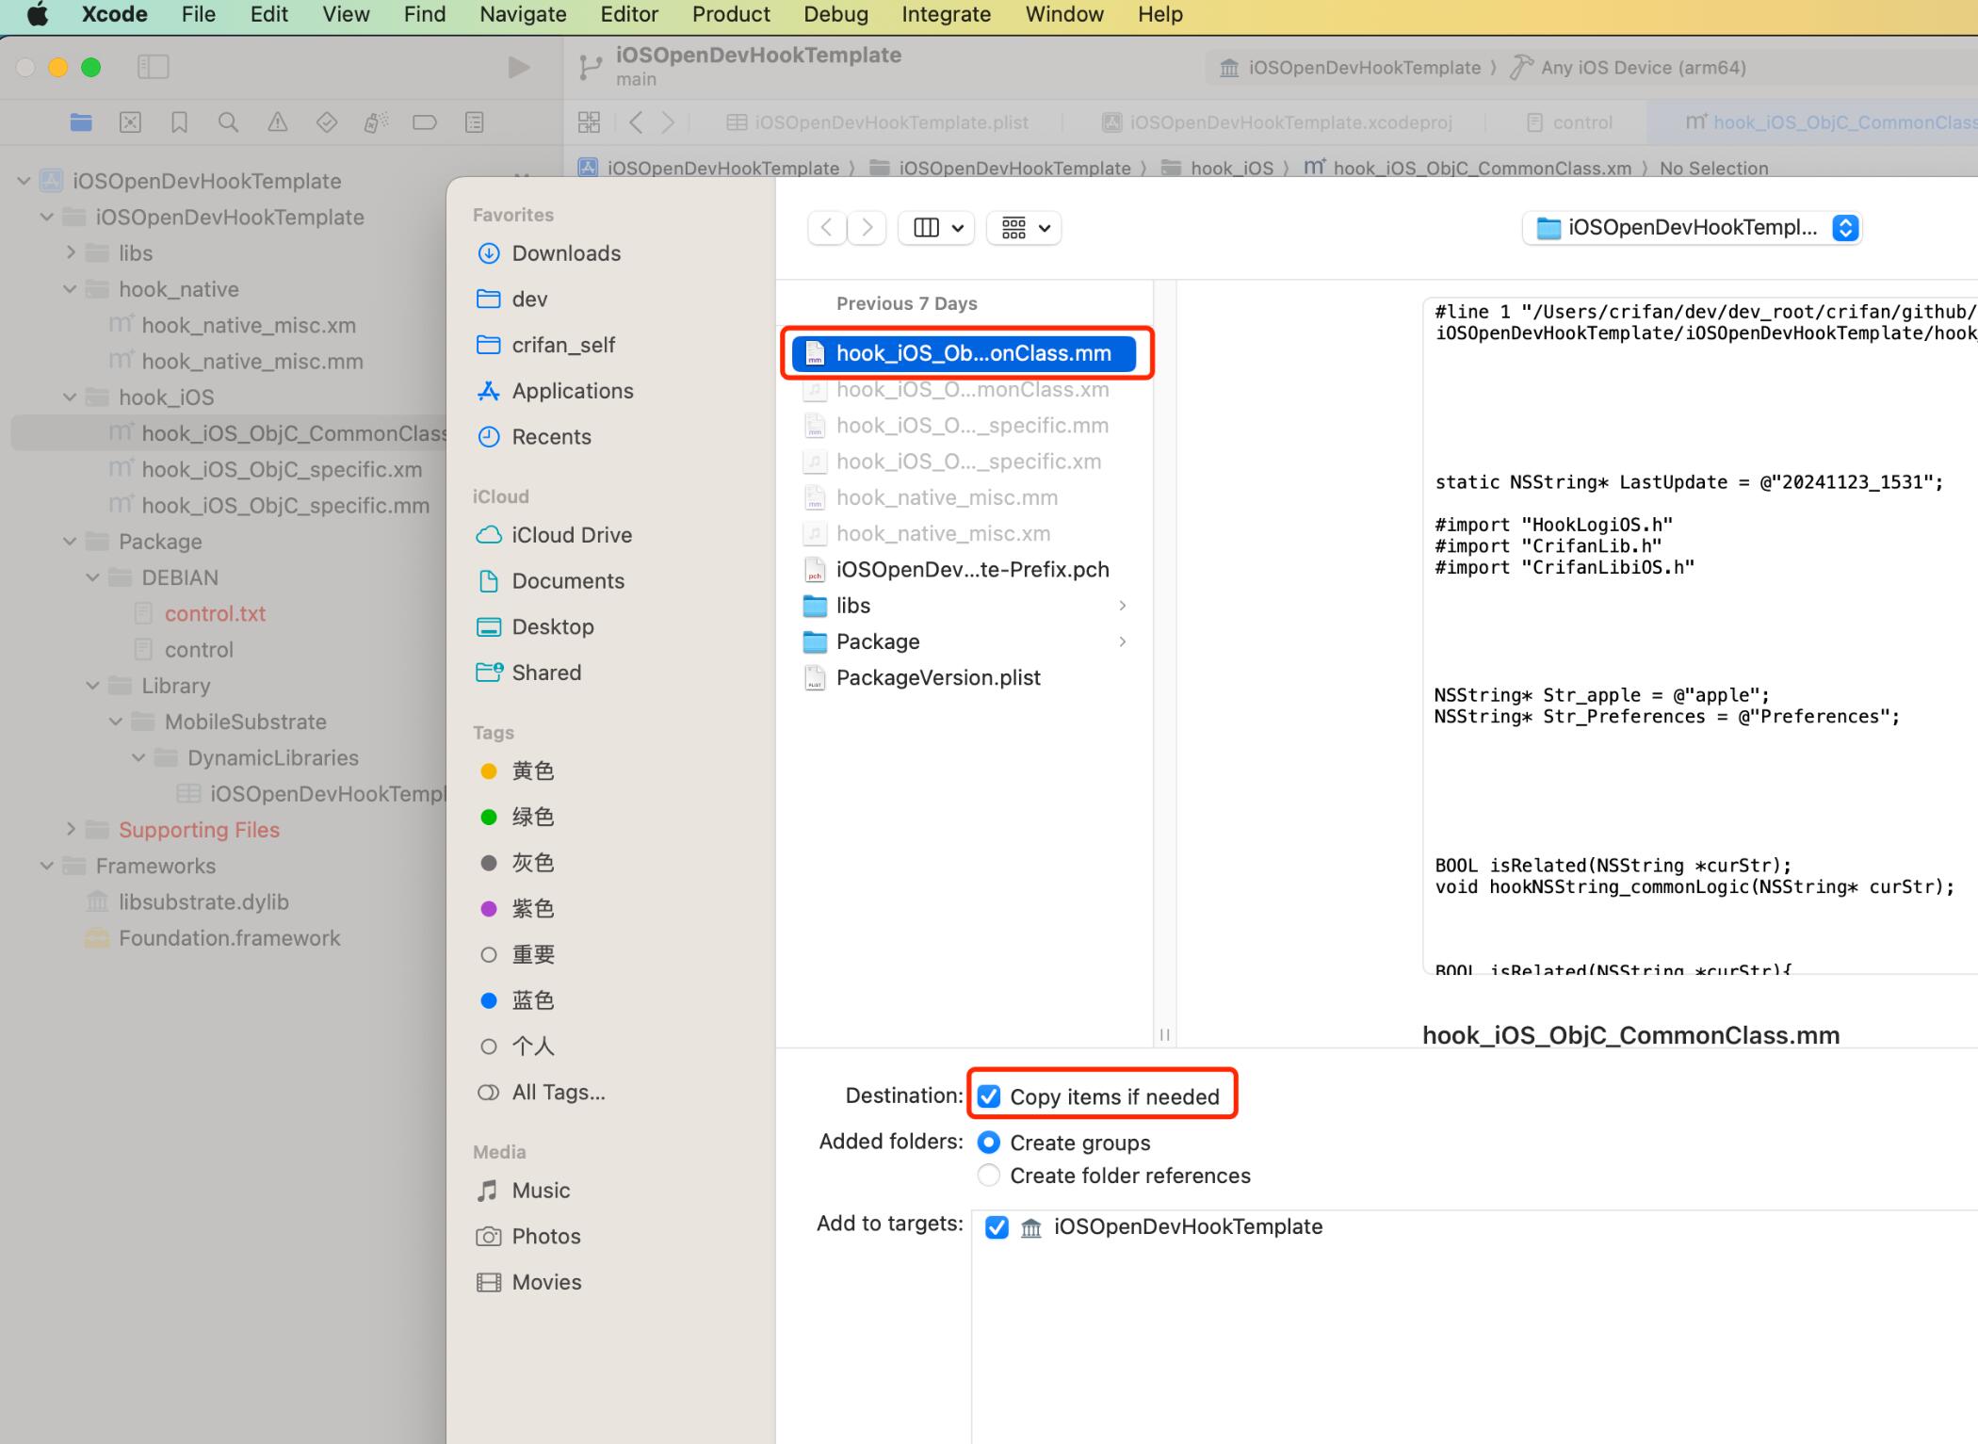This screenshot has width=1978, height=1444.
Task: Open the Breakpoint navigator icon
Action: (x=425, y=122)
